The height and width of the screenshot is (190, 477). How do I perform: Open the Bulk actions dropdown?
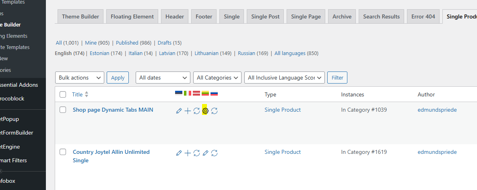79,78
